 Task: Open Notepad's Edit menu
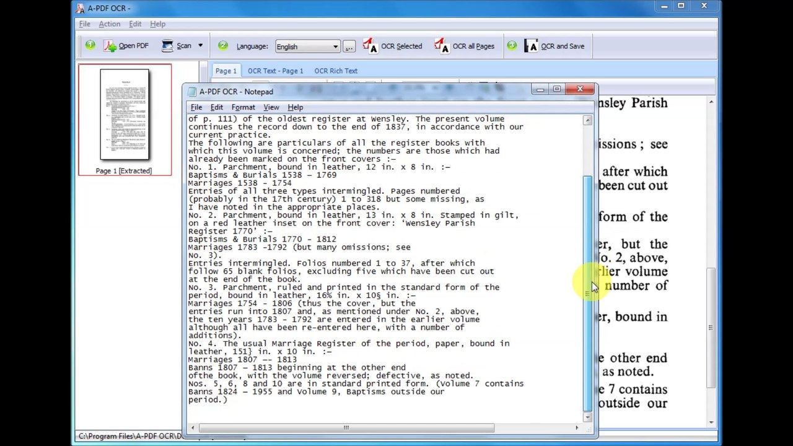coord(217,107)
